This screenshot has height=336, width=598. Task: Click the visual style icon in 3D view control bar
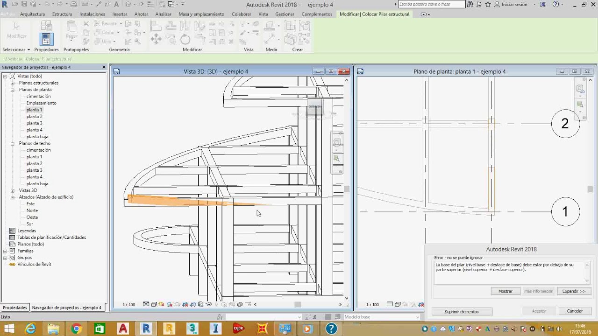pos(154,304)
